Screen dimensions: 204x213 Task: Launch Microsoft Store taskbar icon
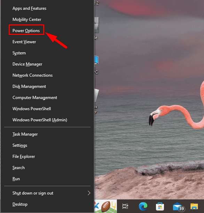160,206
